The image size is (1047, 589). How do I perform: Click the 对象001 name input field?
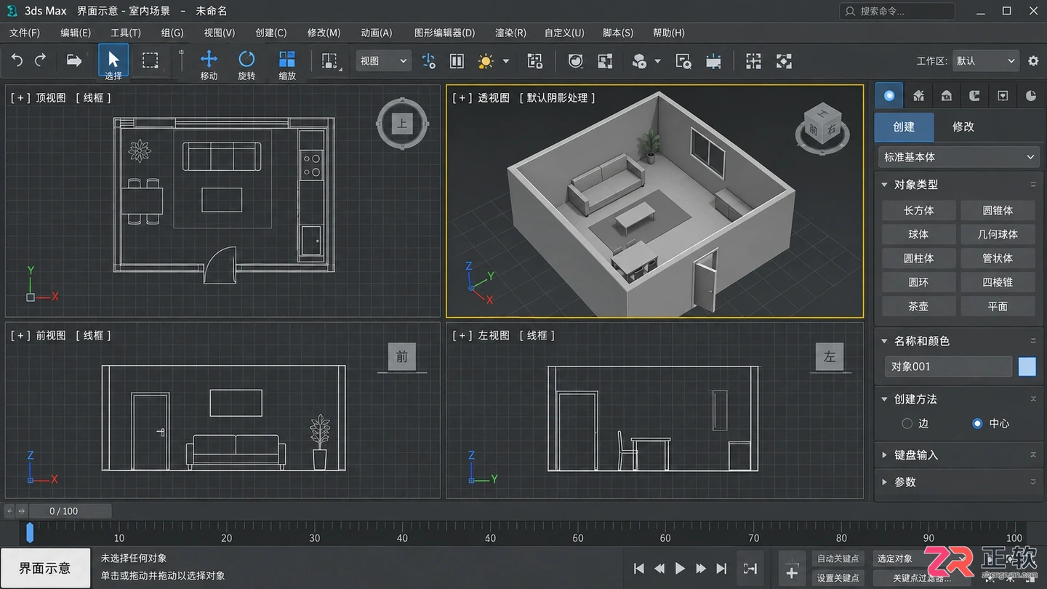tap(948, 366)
